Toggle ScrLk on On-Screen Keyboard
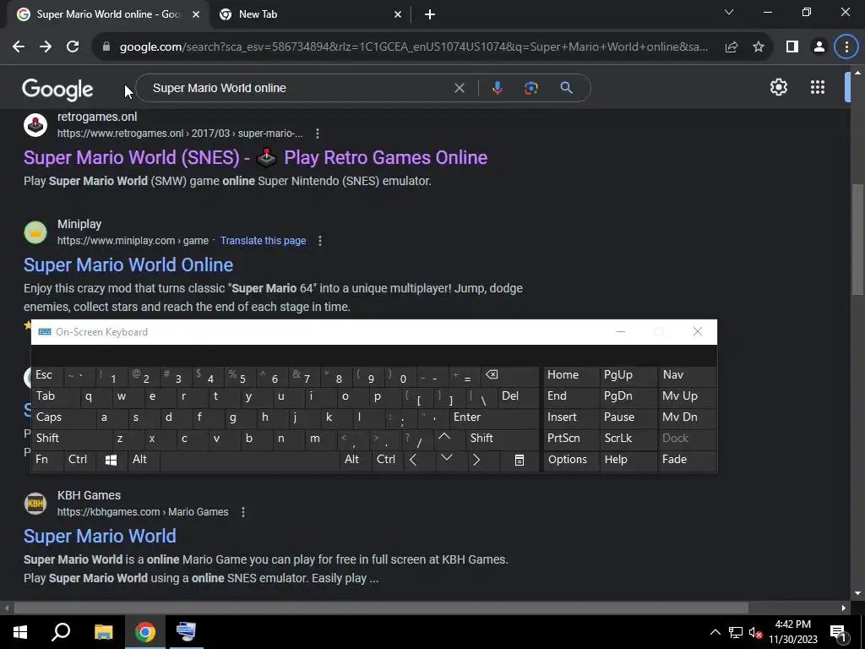 coord(628,439)
